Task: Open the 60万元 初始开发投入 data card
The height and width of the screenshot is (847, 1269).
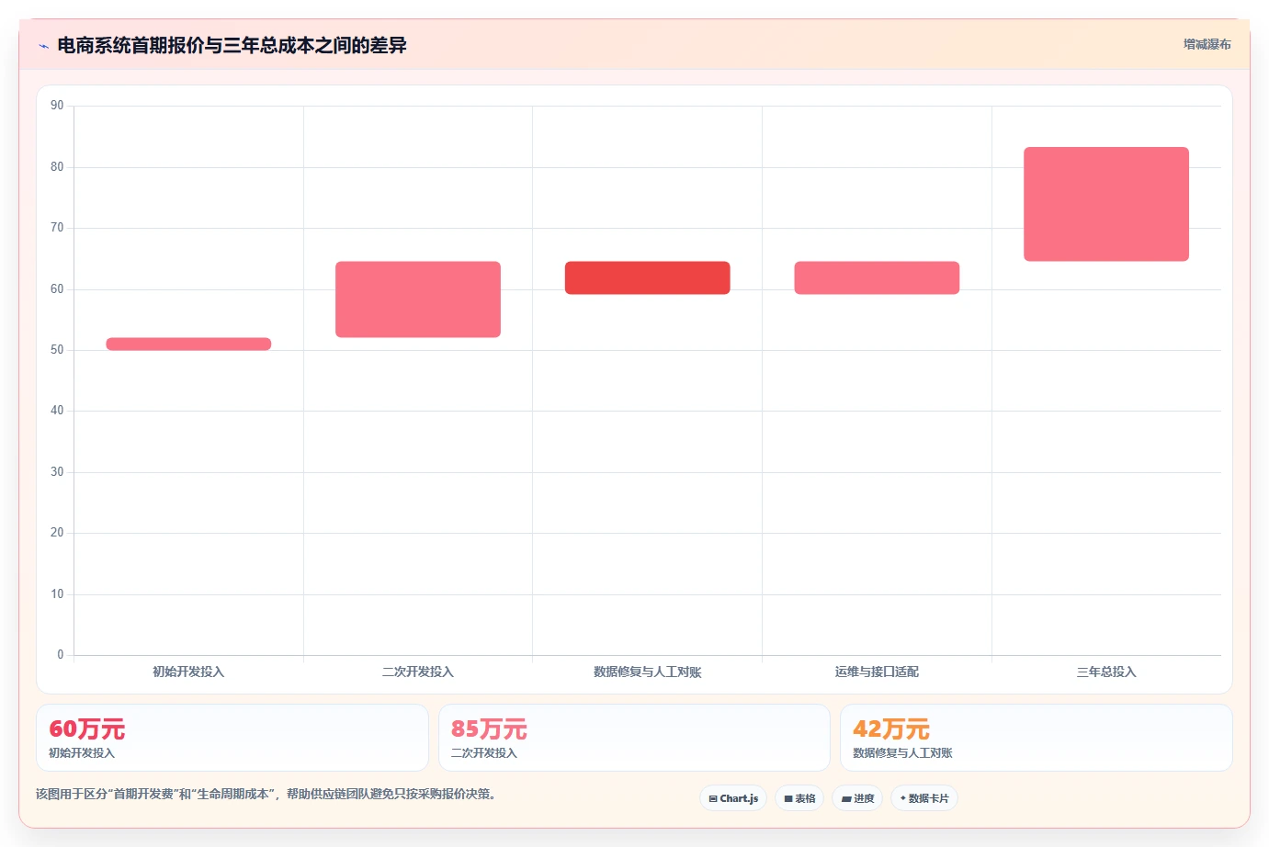Action: pos(232,738)
